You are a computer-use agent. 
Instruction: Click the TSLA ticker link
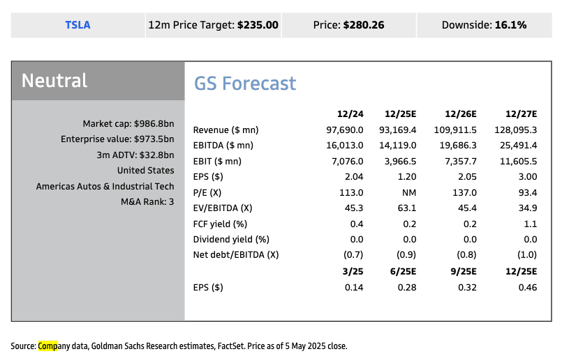(77, 25)
